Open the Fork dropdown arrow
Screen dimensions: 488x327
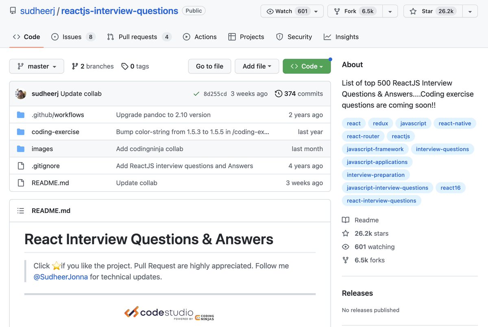(390, 11)
